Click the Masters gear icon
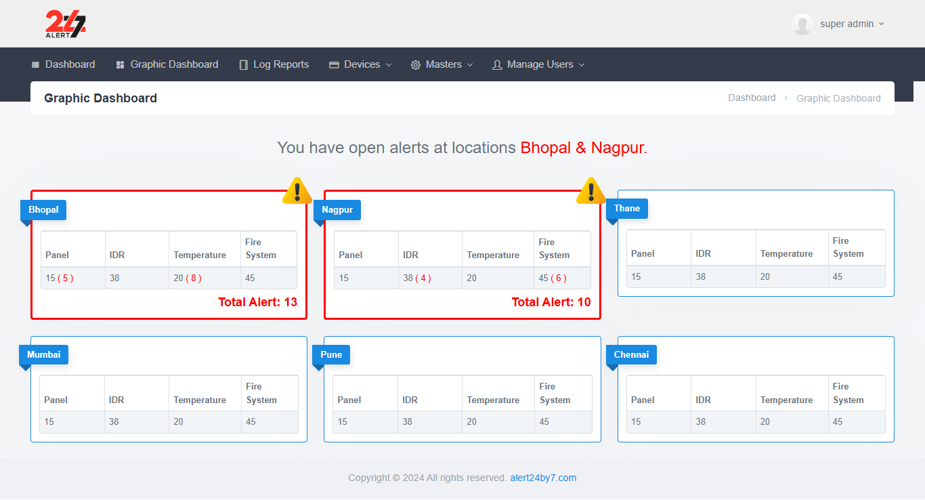Viewport: 925px width, 500px height. click(416, 64)
